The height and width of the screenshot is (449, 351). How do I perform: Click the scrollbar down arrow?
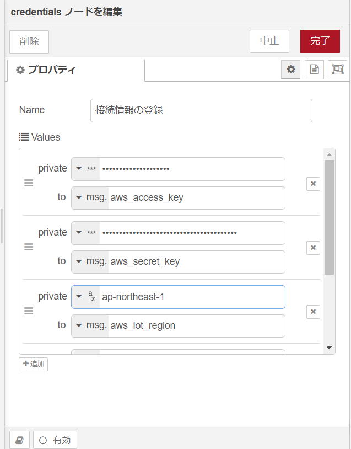[x=330, y=348]
